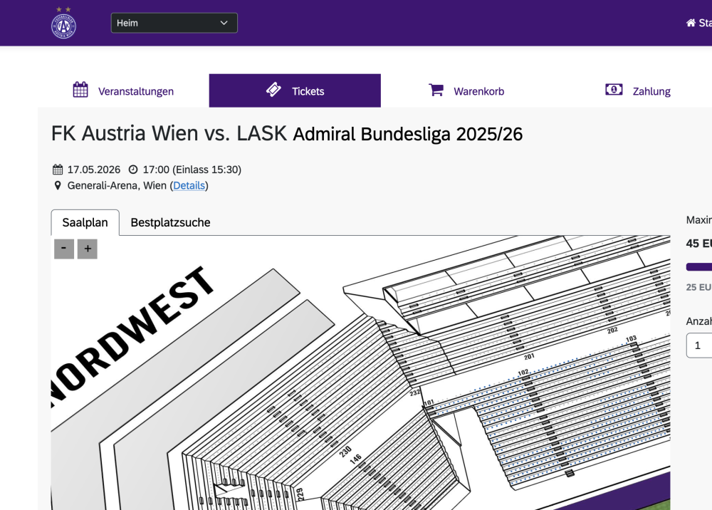Screen dimensions: 712x510
Task: Switch to the Bestplatzsuche tab
Action: click(x=170, y=222)
